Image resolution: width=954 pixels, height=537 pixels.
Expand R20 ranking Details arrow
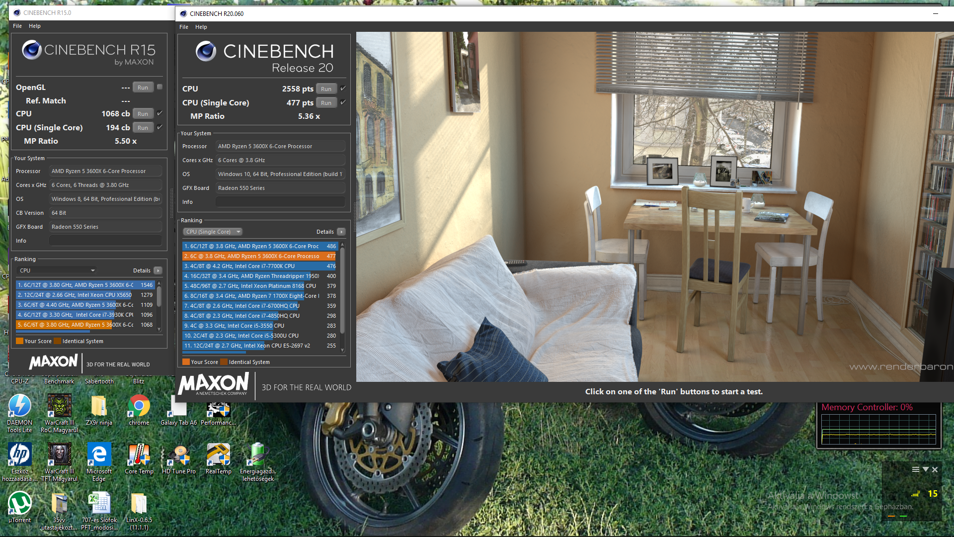tap(341, 232)
